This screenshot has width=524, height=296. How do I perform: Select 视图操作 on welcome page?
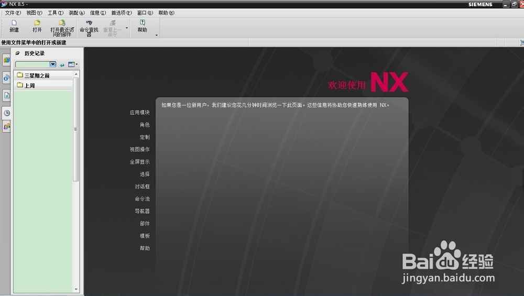click(x=140, y=150)
